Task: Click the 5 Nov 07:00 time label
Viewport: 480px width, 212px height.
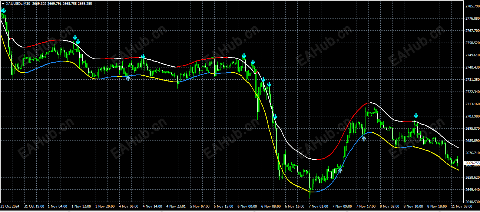Action: point(201,206)
